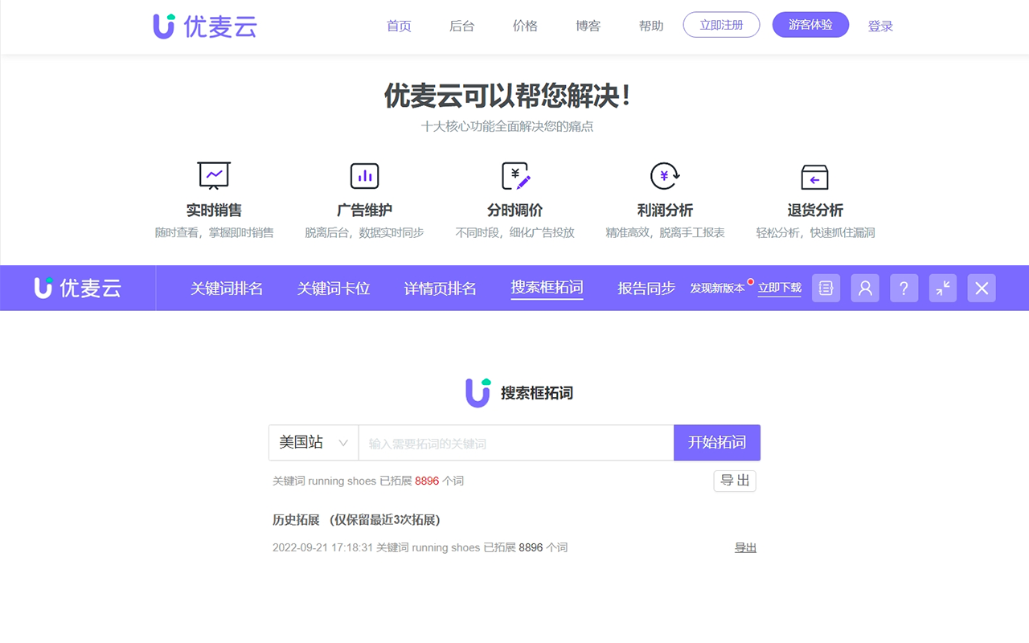Switch to the 关键词排名 tab
The height and width of the screenshot is (643, 1029).
click(226, 289)
